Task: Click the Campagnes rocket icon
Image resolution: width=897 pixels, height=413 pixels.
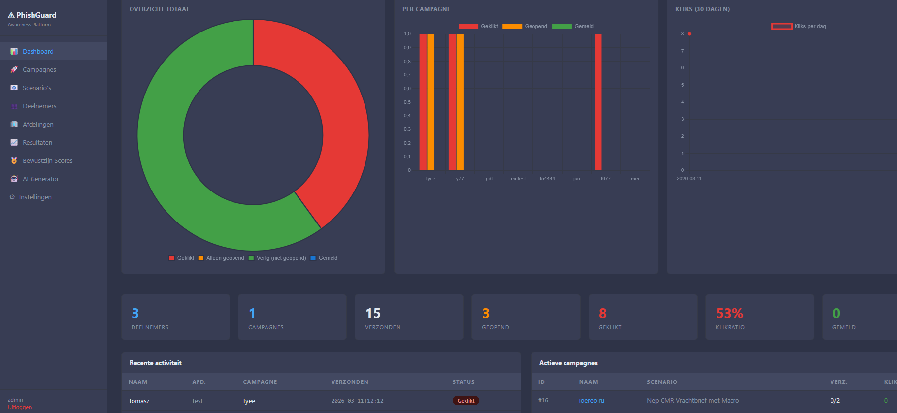Action: click(x=14, y=69)
